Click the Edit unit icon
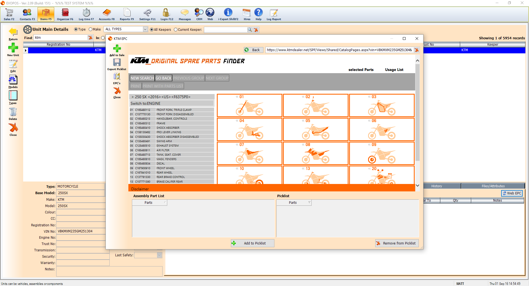Viewport: 529px width, 286px height. pyautogui.click(x=13, y=64)
